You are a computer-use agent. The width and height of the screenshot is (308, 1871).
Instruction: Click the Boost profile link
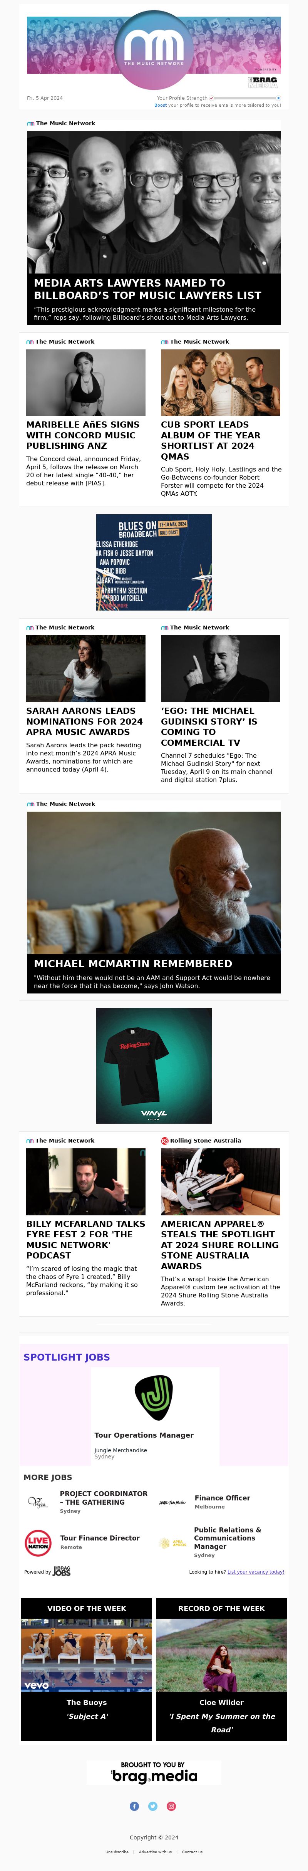coord(161,105)
